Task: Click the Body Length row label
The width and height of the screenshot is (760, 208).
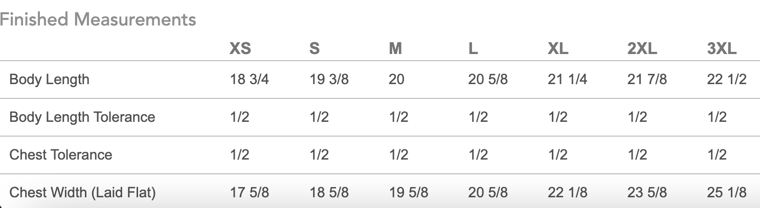Action: (49, 80)
